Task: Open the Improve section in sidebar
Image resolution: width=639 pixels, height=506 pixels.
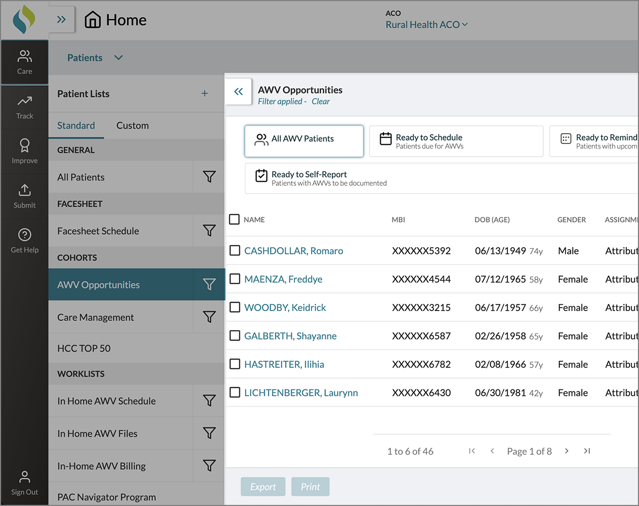Action: pos(24,152)
